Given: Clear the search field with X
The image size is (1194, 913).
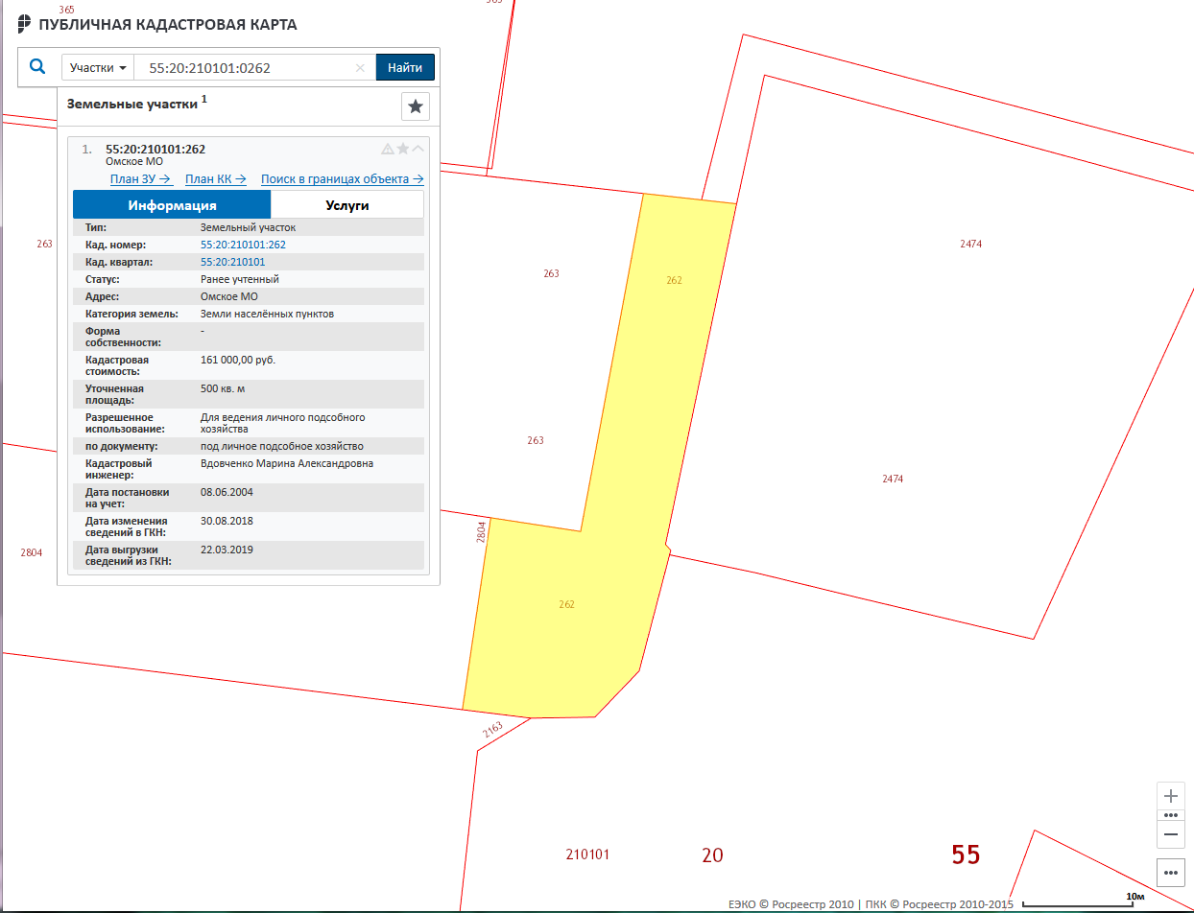Looking at the screenshot, I should point(360,68).
